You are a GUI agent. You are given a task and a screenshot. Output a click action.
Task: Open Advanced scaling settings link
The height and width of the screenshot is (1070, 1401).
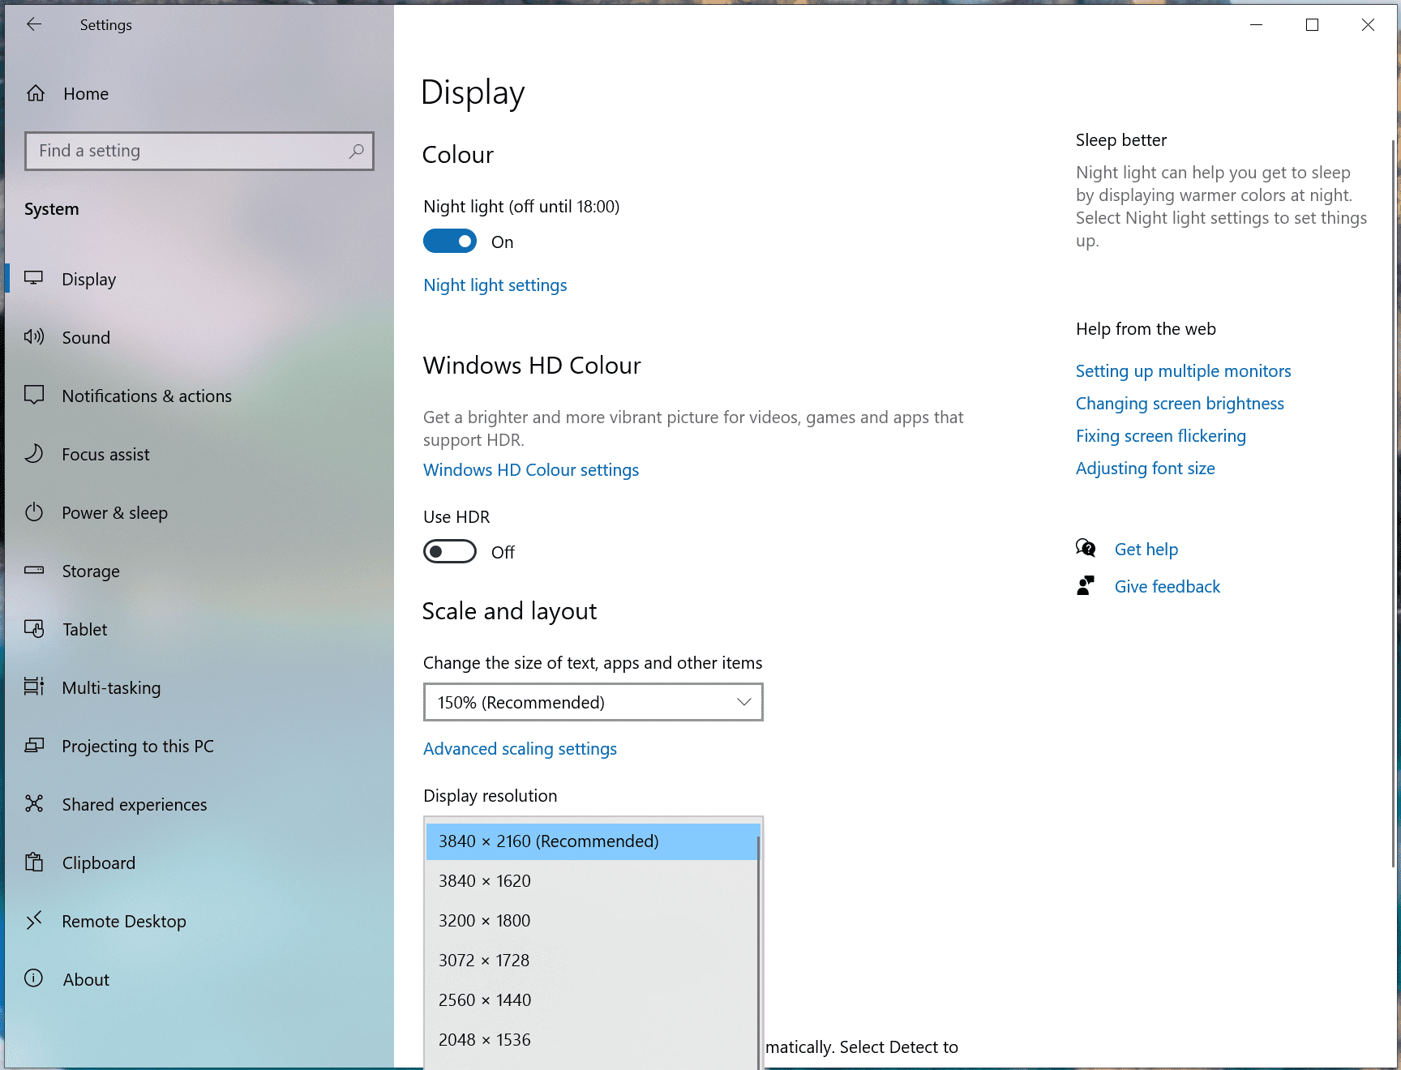click(520, 749)
